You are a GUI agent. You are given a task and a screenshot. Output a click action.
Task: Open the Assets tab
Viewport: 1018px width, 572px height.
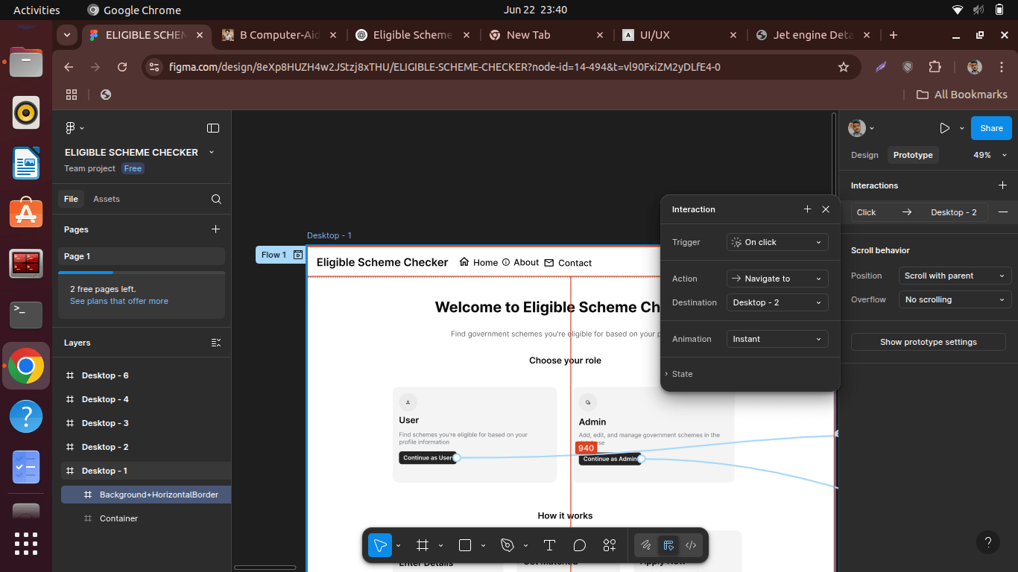(x=107, y=199)
